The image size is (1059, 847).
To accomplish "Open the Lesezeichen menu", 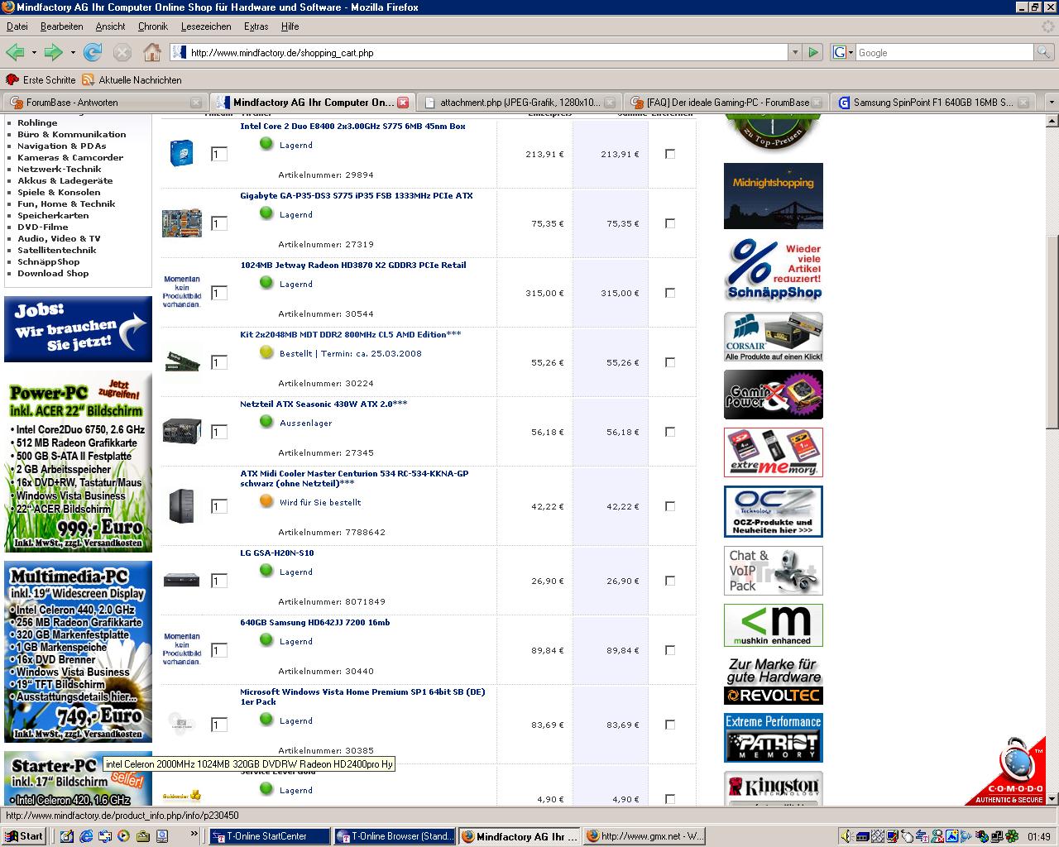I will [x=206, y=26].
